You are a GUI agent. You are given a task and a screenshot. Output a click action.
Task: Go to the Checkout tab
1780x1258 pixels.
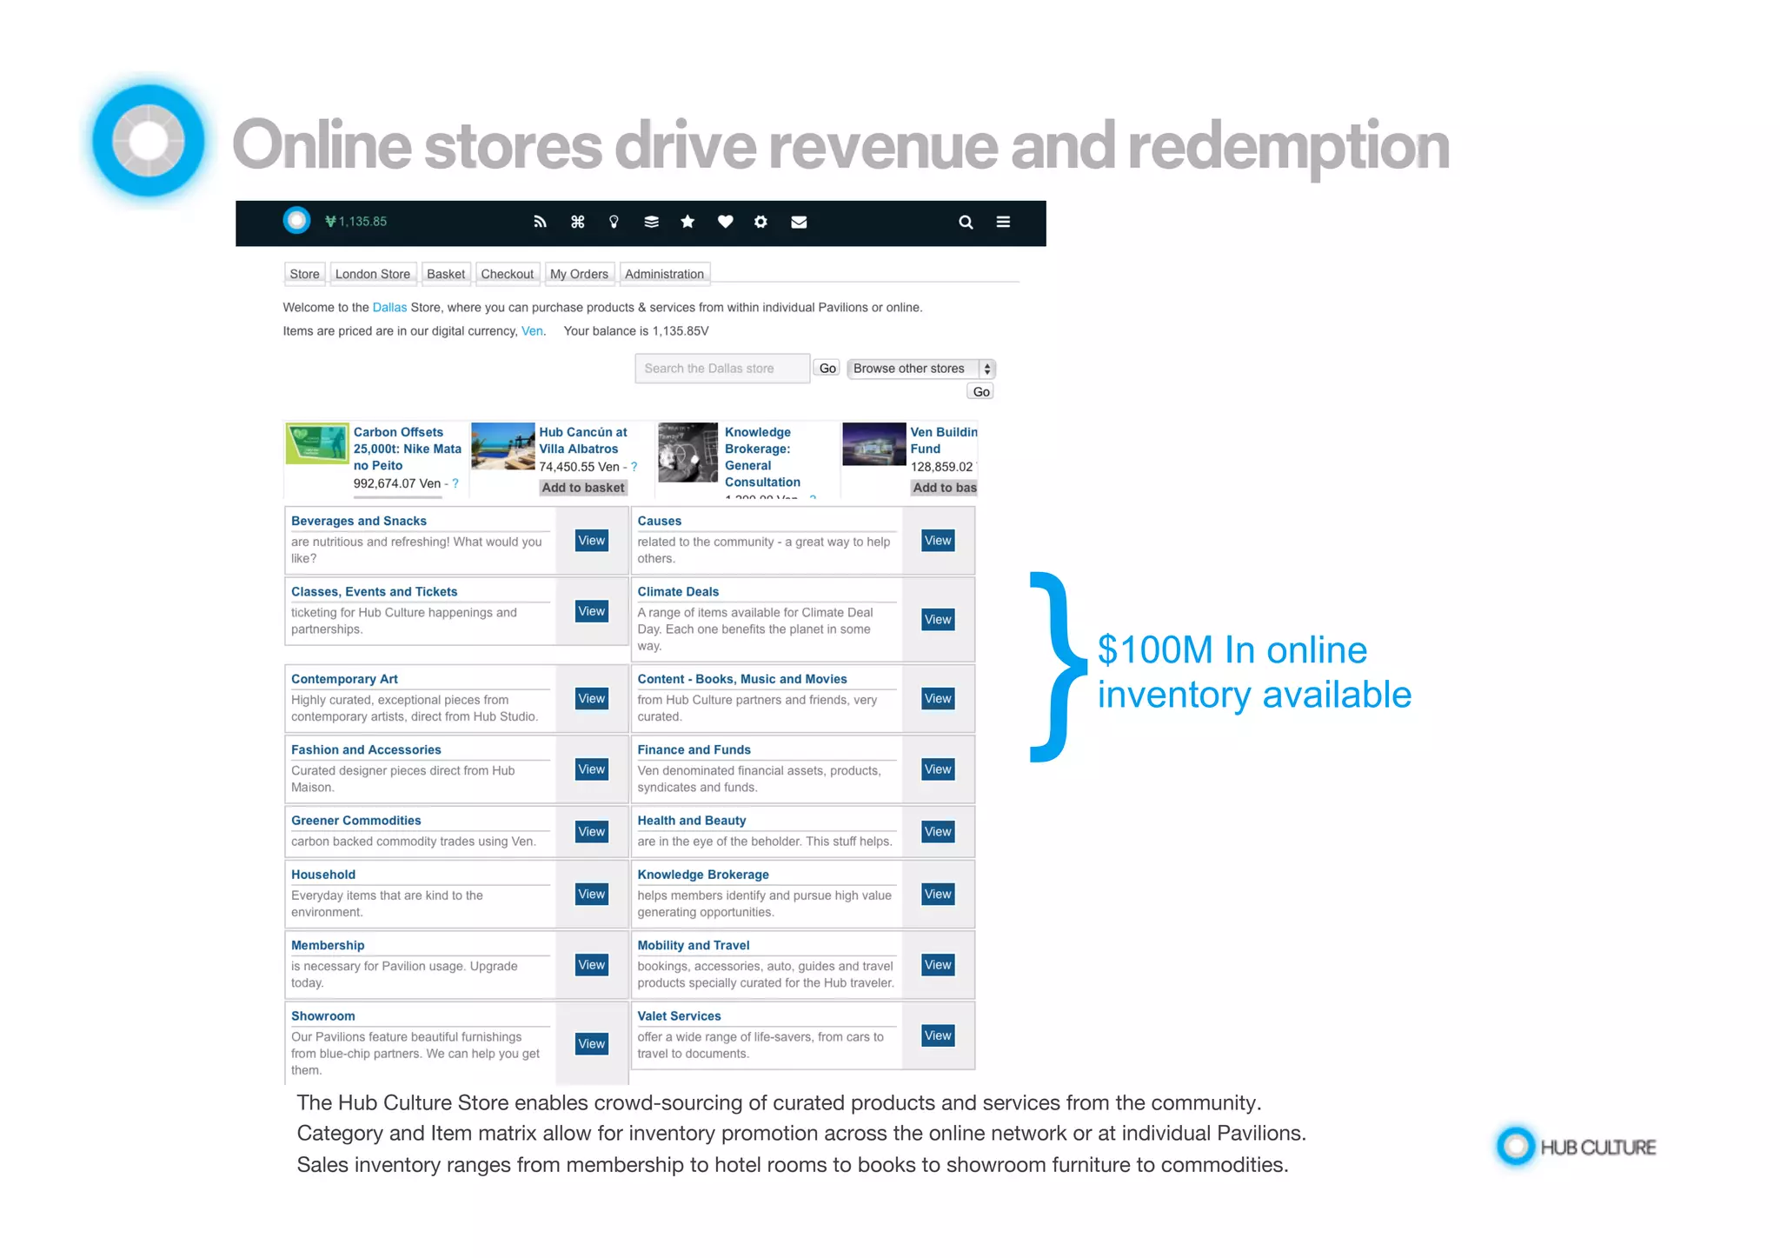[508, 274]
